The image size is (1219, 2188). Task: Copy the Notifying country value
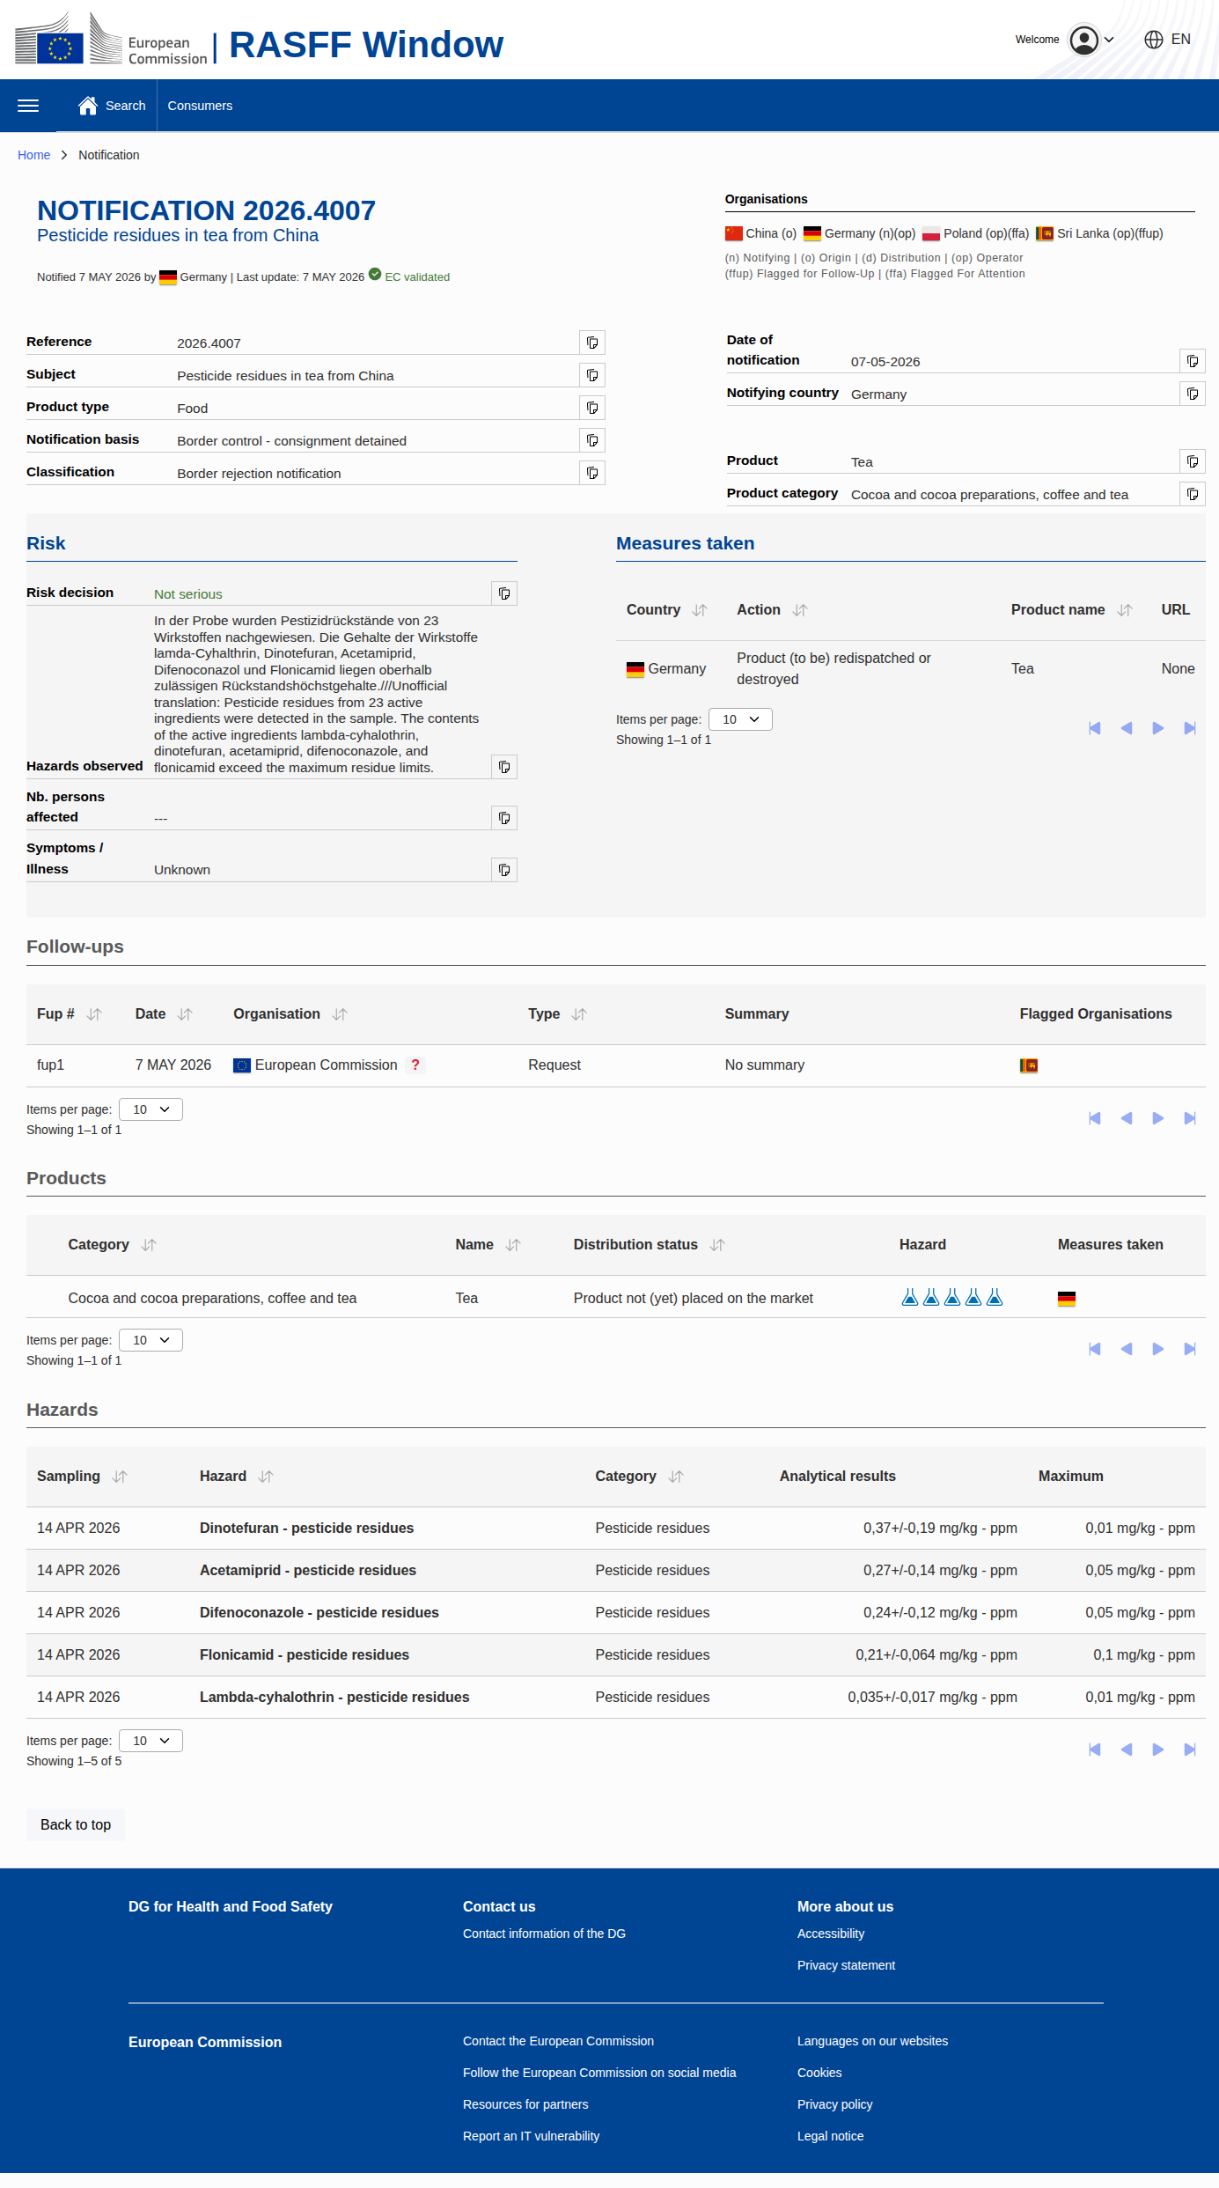pyautogui.click(x=1193, y=394)
